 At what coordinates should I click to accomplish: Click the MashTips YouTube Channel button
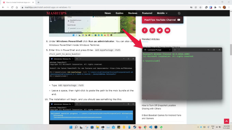coord(162,20)
